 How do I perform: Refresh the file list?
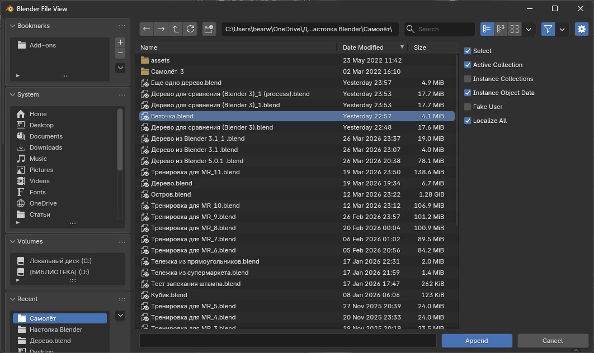pos(190,29)
